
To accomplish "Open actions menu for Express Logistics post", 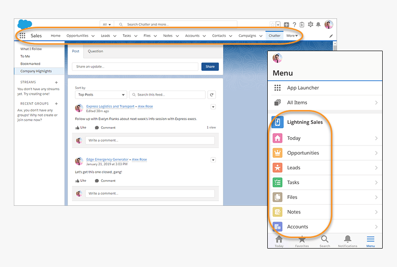I will click(213, 107).
